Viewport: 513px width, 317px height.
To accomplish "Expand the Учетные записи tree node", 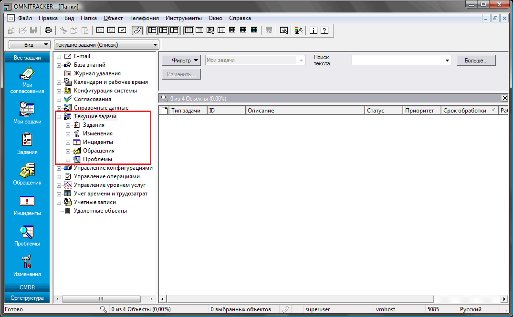I will (x=59, y=203).
